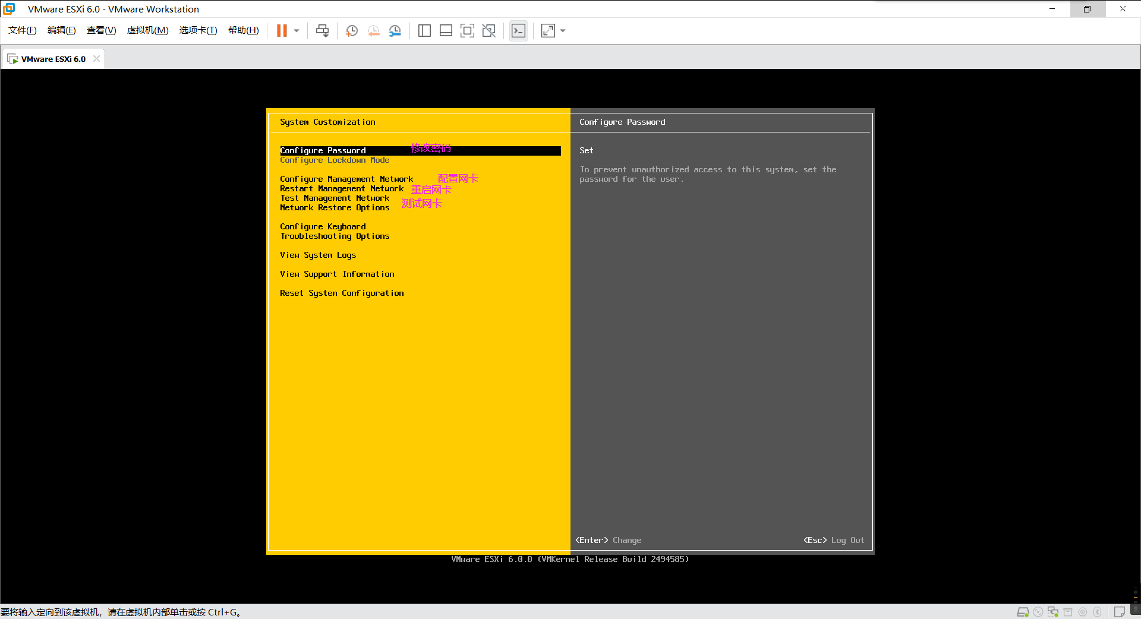Click the Configure Password panel heading
1141x619 pixels.
622,122
